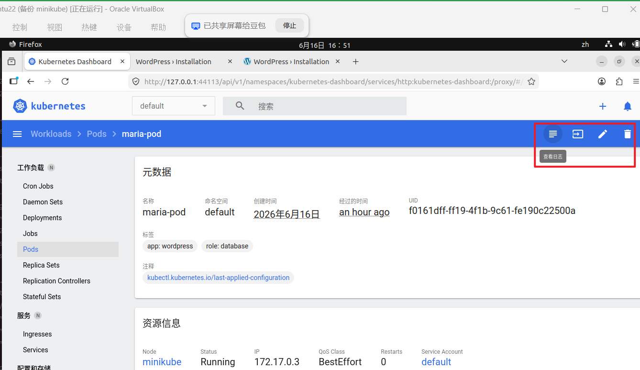Open last-applied-configuration annotation
Viewport: 640px width, 370px height.
point(219,278)
